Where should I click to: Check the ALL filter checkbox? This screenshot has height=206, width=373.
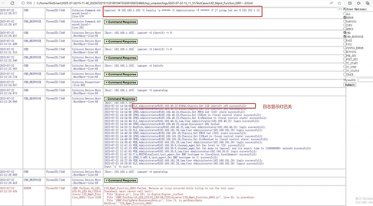point(345,14)
